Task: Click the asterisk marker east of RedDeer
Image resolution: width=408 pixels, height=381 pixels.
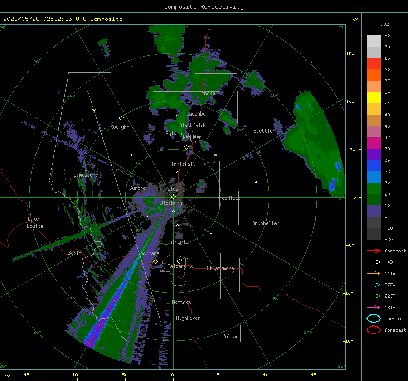Action: (x=215, y=155)
